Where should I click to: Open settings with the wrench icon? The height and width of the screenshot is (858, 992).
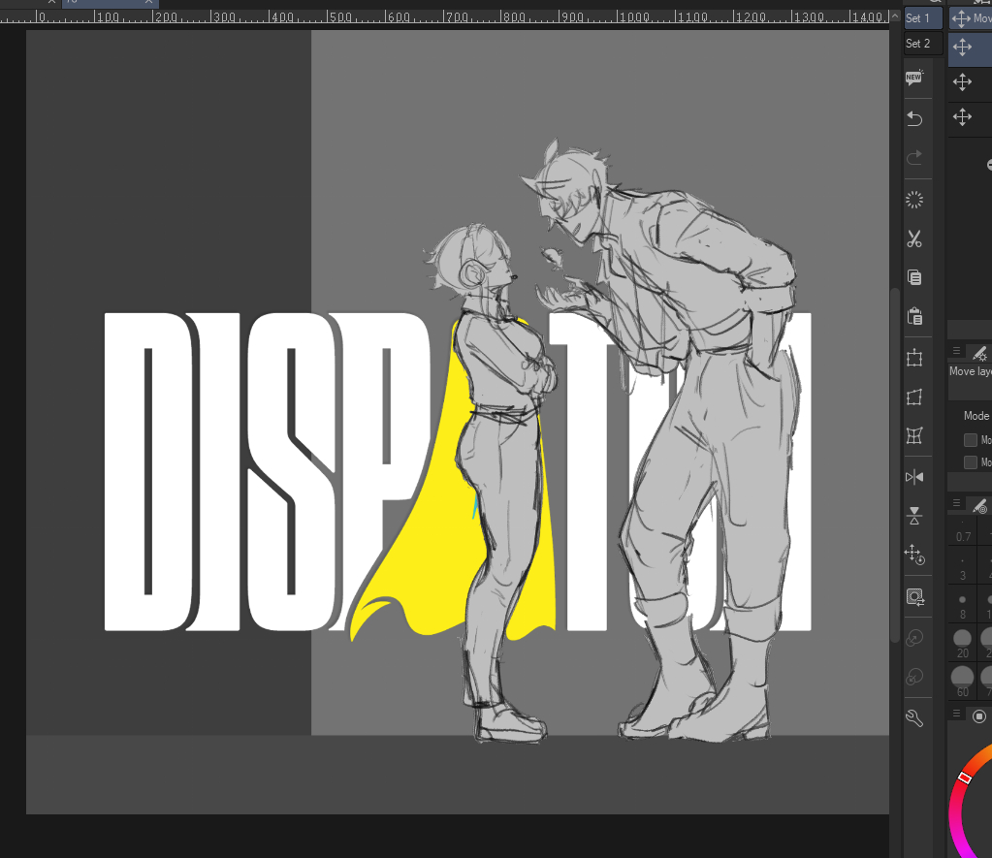[913, 717]
